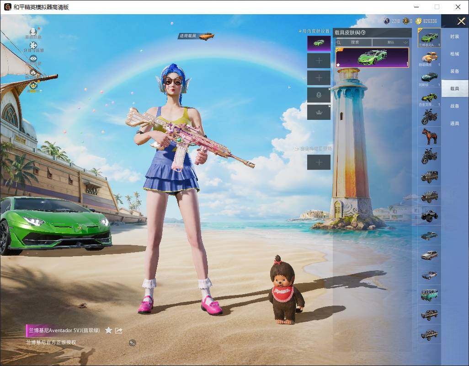Open 分解与拆解 puzzle icon

(x=33, y=45)
